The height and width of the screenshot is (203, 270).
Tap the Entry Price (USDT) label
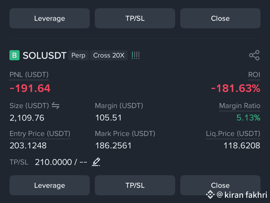(x=40, y=134)
